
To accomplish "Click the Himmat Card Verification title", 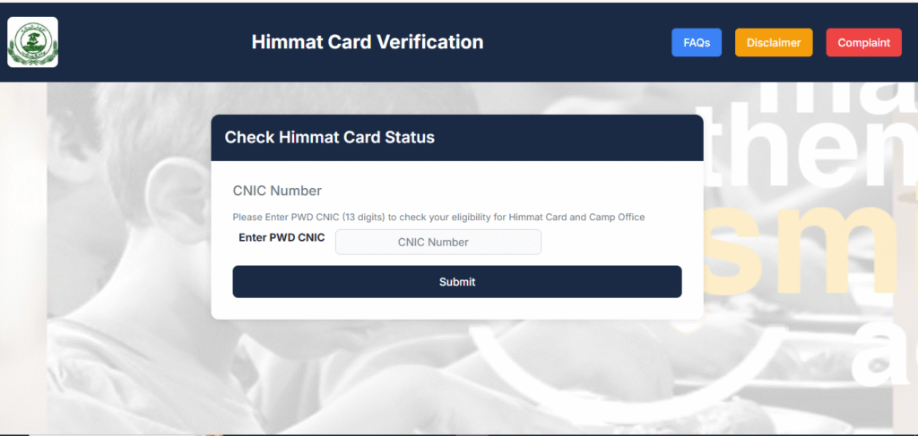I will [367, 42].
